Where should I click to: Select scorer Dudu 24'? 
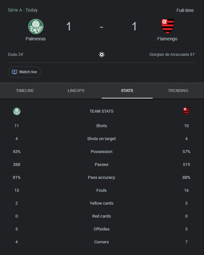pos(15,55)
